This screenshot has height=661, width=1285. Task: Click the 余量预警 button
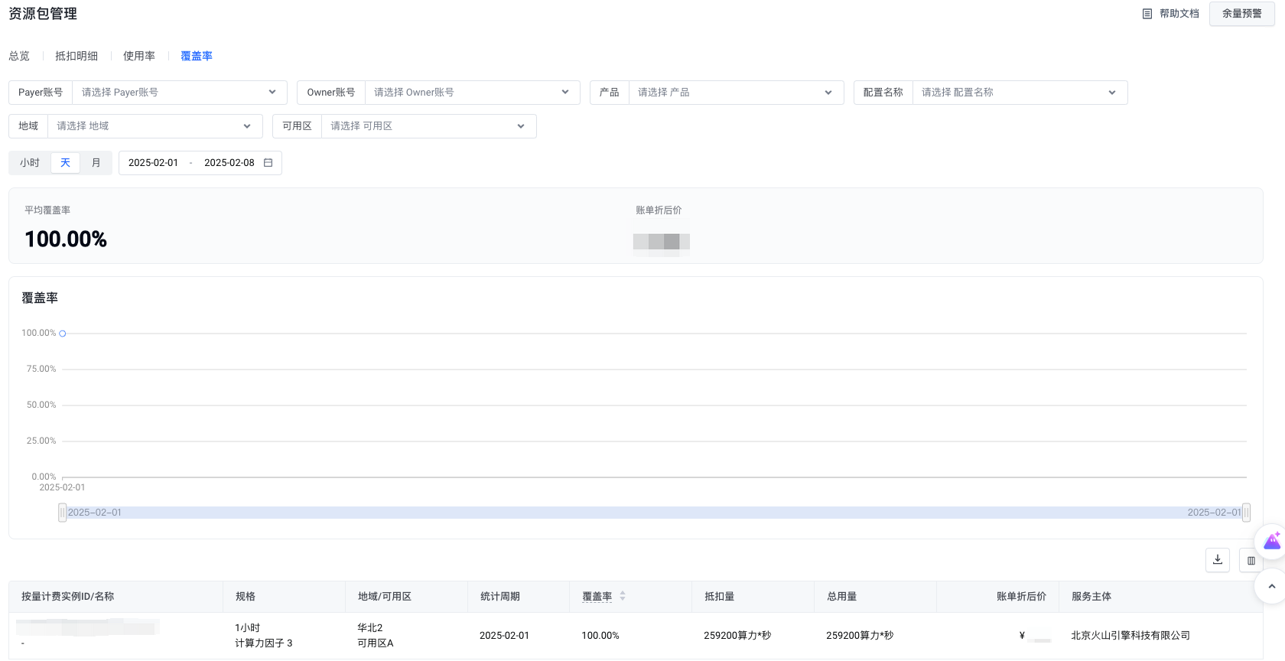coord(1242,14)
